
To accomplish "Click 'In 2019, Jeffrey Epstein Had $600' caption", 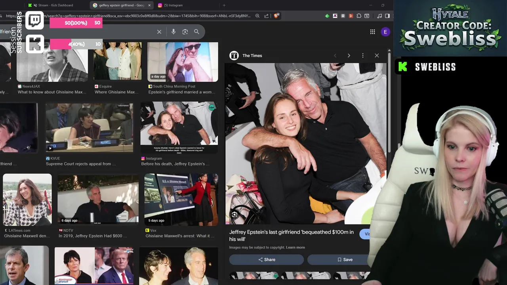I will coord(93,236).
